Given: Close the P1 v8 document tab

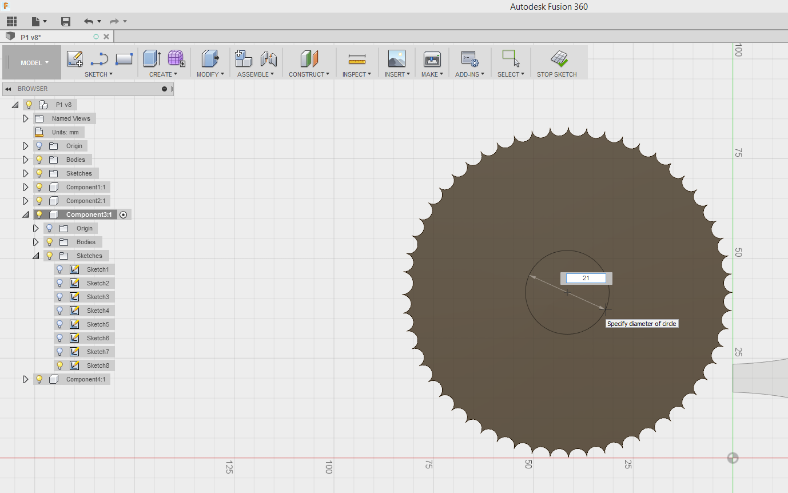Looking at the screenshot, I should click(x=106, y=37).
